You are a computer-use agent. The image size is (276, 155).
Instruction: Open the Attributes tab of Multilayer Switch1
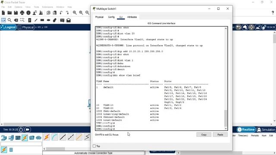tap(132, 17)
